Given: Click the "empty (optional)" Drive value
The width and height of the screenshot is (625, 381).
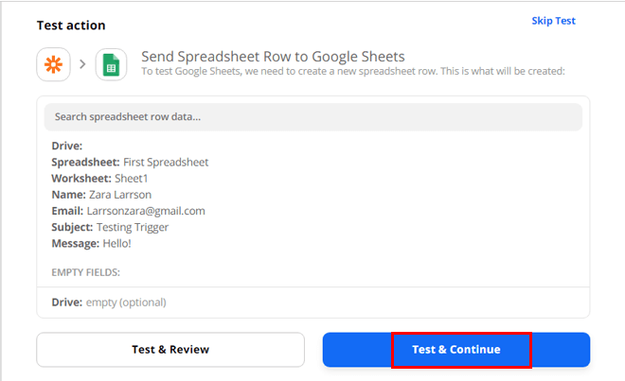Looking at the screenshot, I should point(126,303).
